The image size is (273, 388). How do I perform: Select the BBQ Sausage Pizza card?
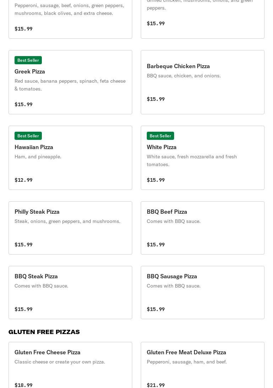[202, 293]
